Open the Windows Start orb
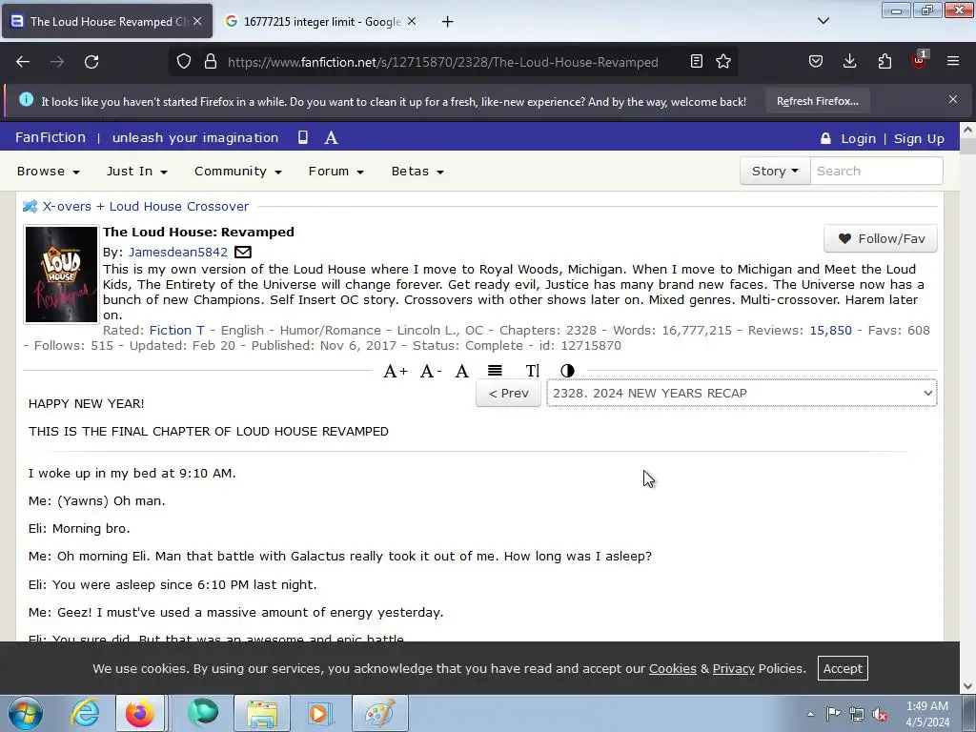Image resolution: width=976 pixels, height=732 pixels. point(25,713)
